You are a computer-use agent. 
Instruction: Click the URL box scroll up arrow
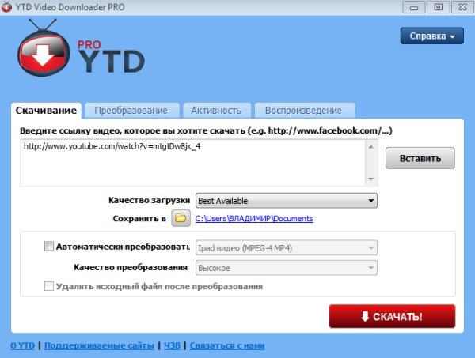tap(371, 147)
